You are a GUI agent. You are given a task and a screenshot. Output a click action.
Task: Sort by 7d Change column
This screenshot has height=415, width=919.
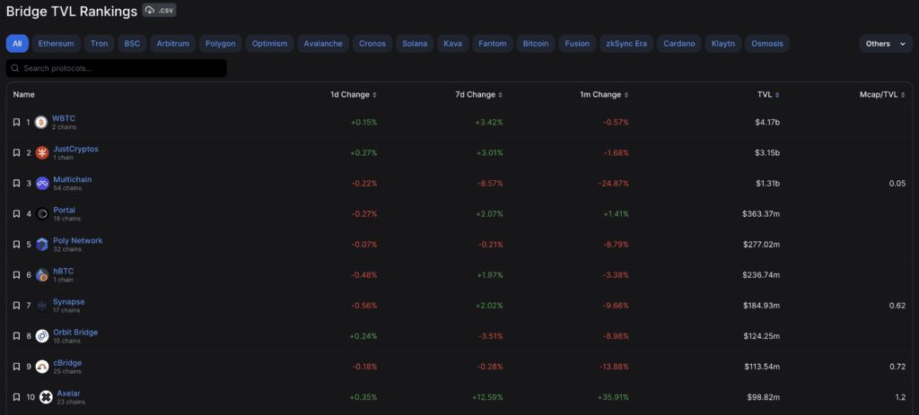tap(479, 94)
